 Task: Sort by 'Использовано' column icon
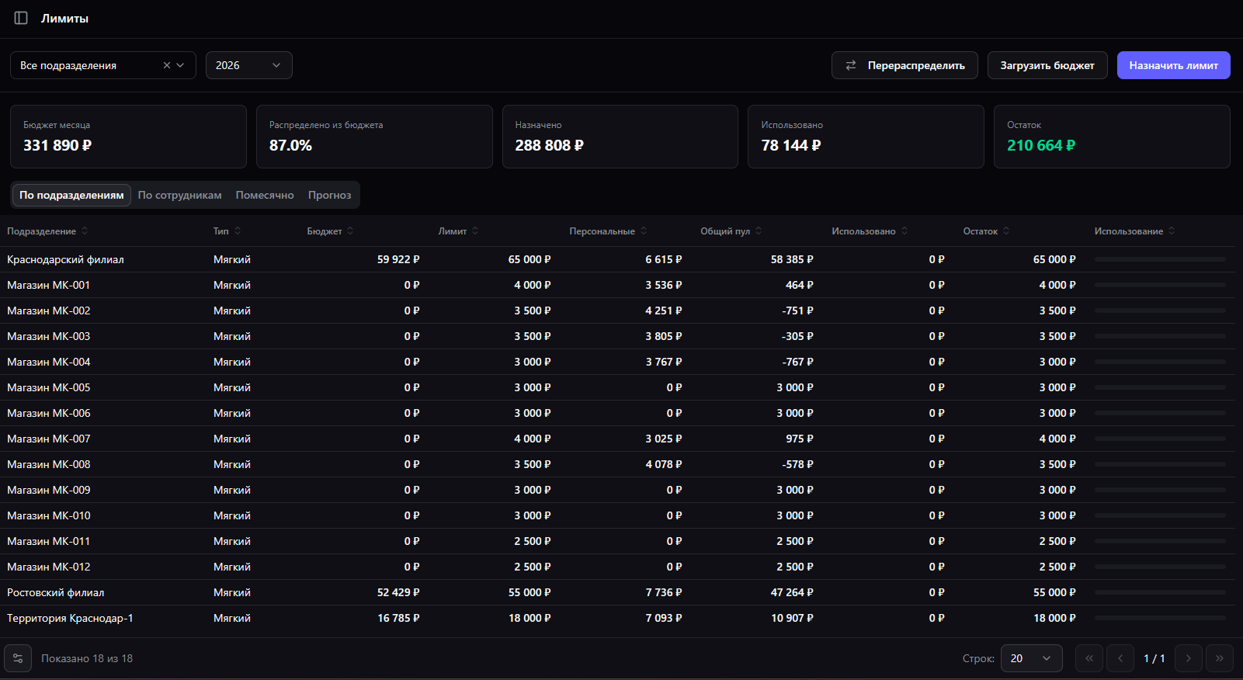tap(904, 231)
